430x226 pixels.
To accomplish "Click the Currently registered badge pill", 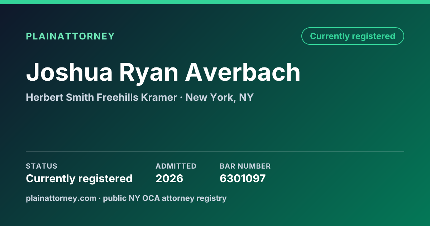I will coord(353,36).
